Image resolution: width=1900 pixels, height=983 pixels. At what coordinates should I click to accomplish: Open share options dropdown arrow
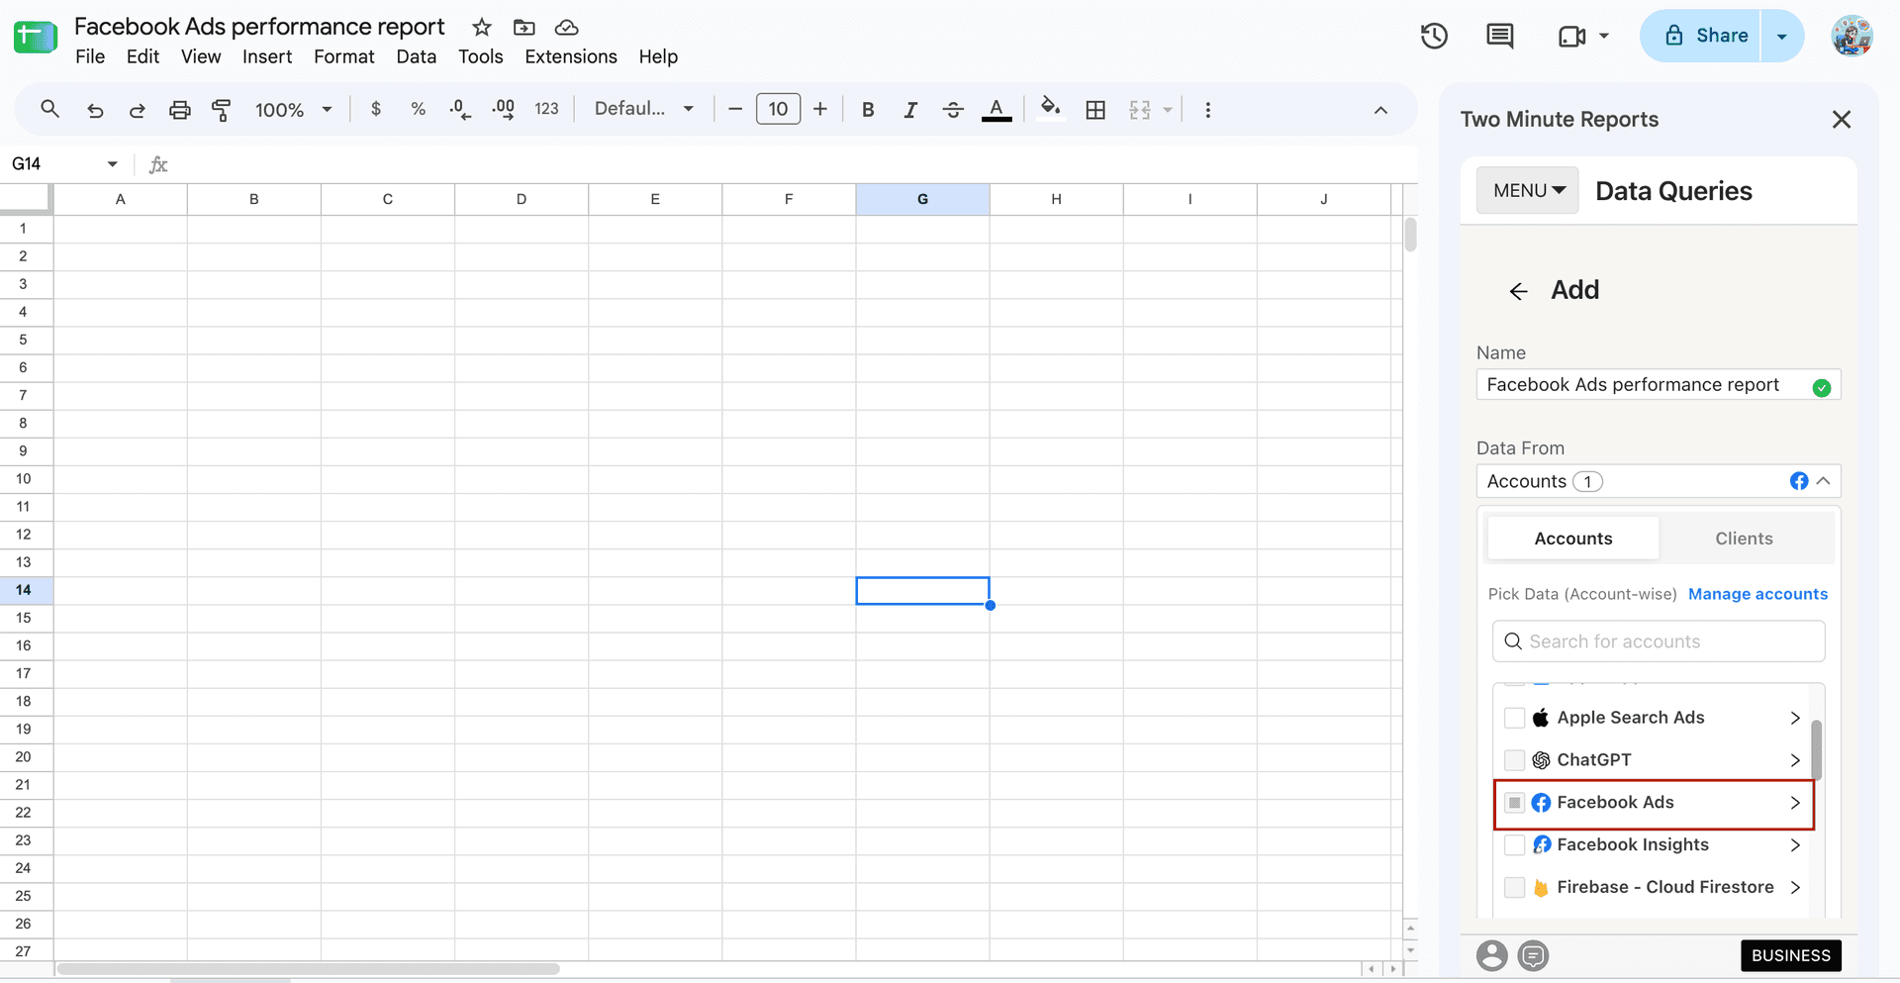click(x=1781, y=37)
